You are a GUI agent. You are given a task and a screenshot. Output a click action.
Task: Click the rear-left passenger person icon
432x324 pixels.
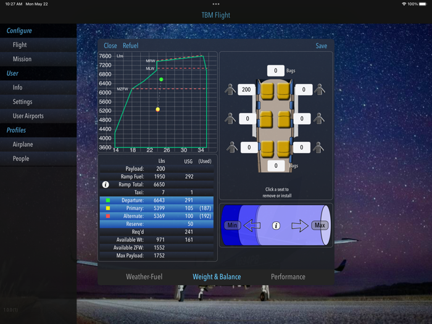[x=232, y=147]
